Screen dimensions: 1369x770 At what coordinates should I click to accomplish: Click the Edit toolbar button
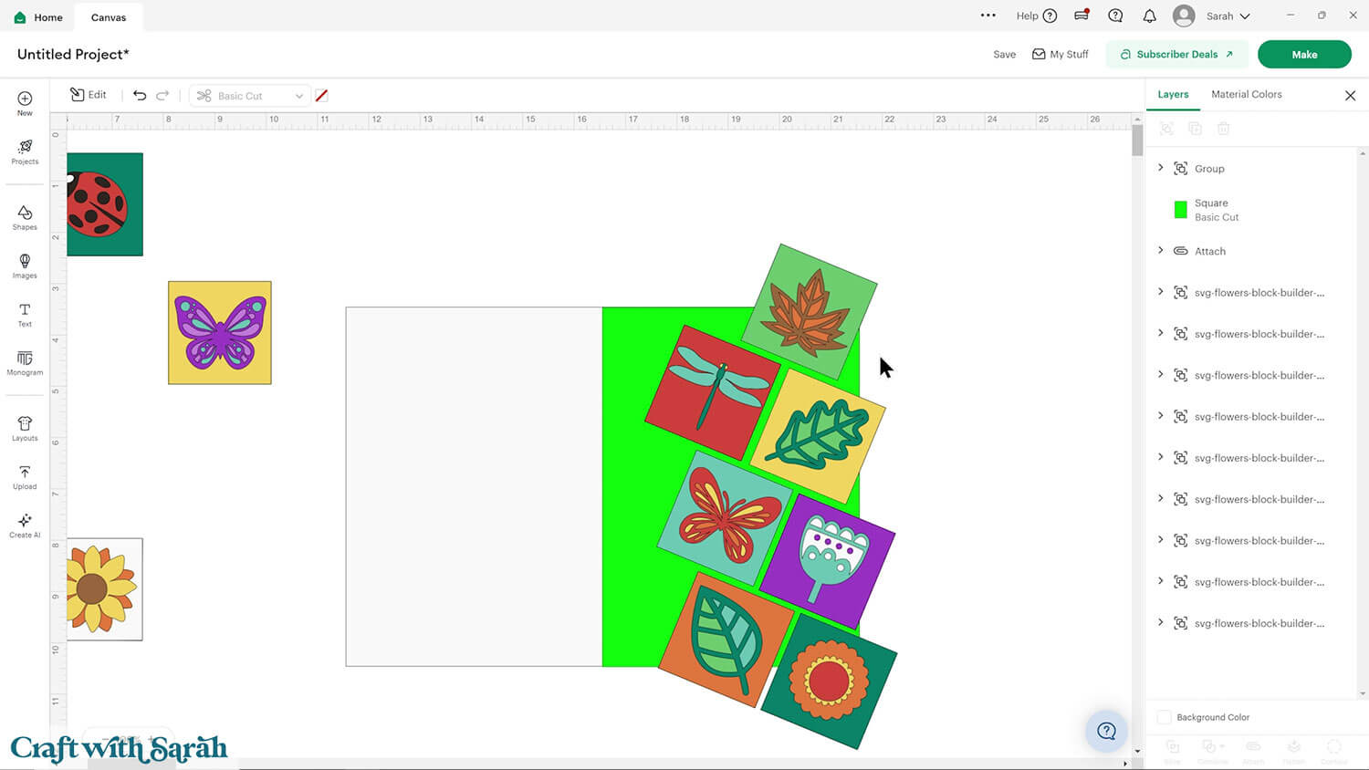pos(89,95)
